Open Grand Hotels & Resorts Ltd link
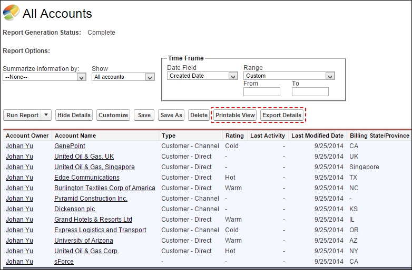The height and width of the screenshot is (270, 412). point(93,220)
